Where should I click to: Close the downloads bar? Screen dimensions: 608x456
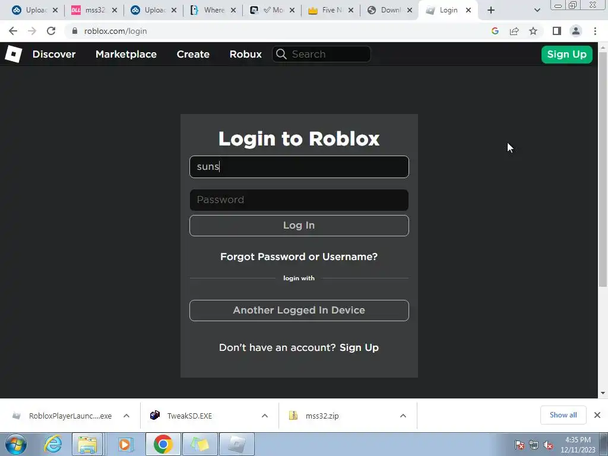(597, 415)
